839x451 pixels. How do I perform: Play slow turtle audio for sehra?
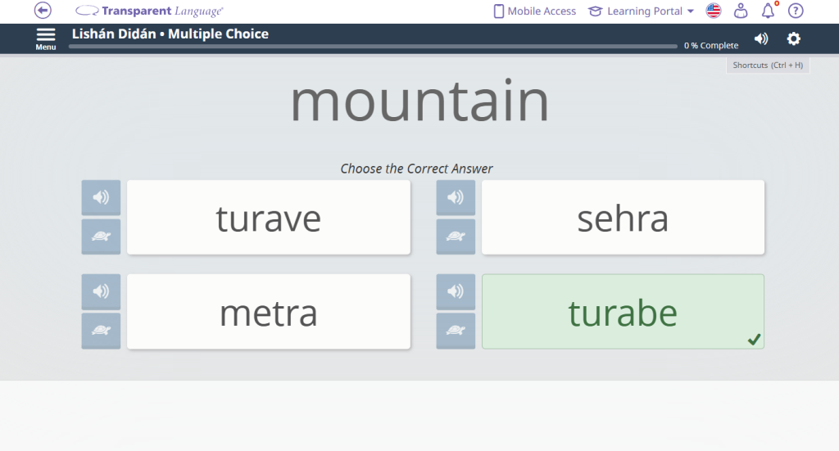click(x=456, y=237)
